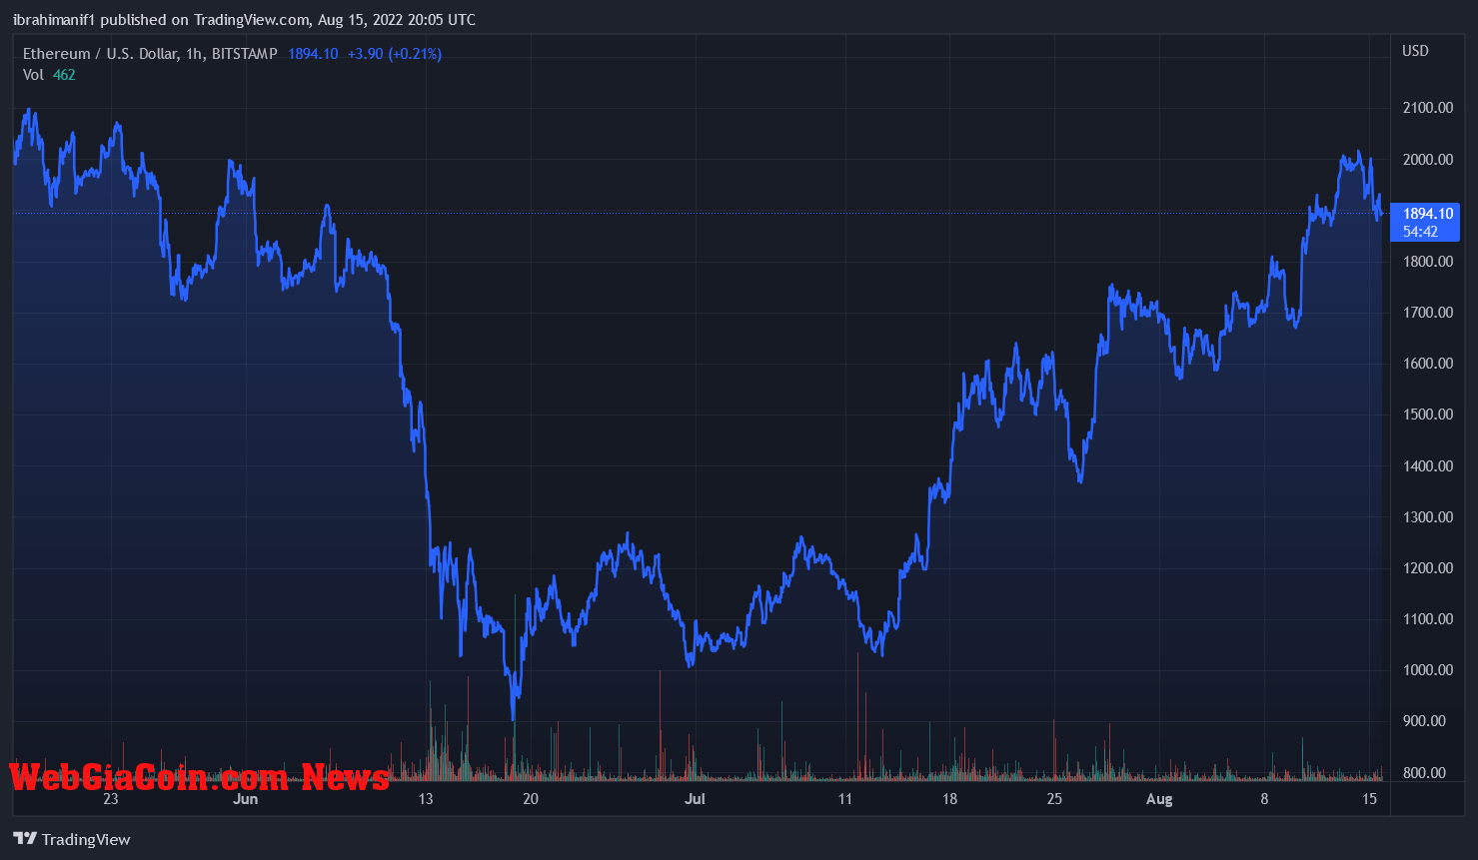Click the BITSTAMP exchange label
Screen dimensions: 1478x860
[x=244, y=54]
